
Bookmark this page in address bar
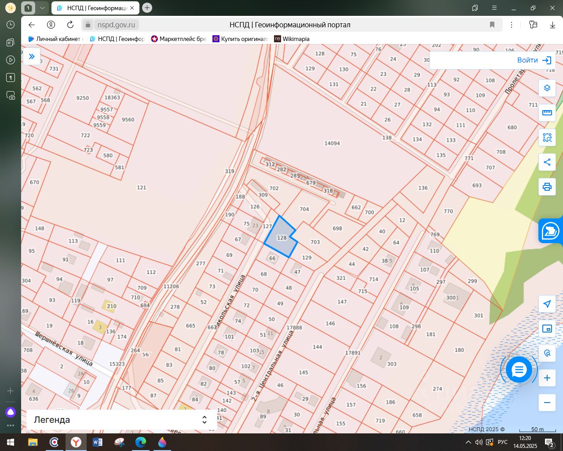(x=492, y=25)
